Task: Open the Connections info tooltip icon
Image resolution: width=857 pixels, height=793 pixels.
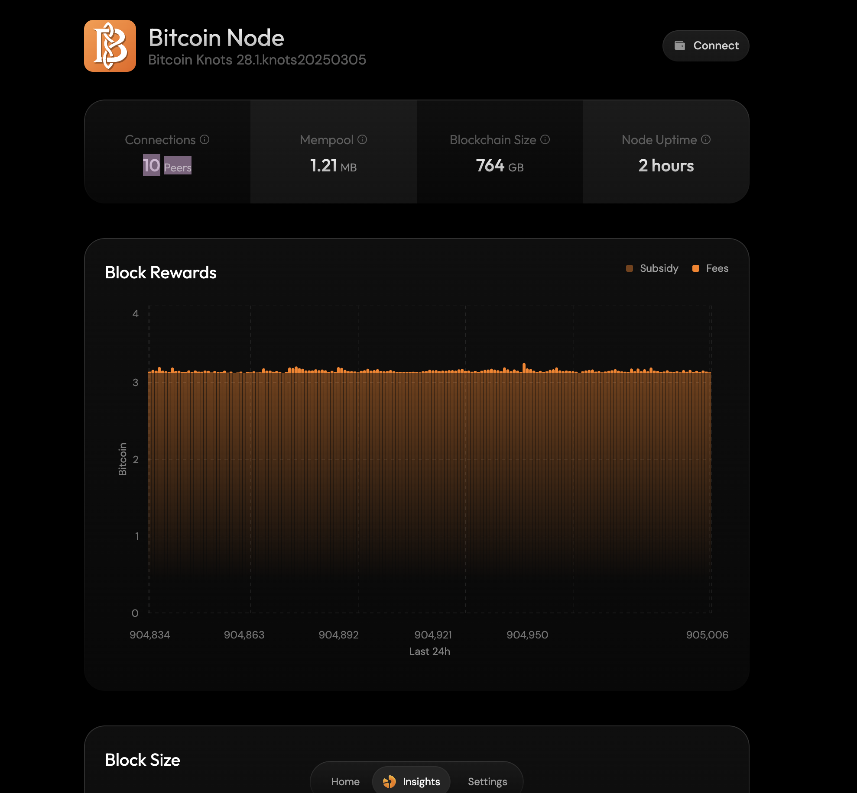Action: pyautogui.click(x=205, y=139)
